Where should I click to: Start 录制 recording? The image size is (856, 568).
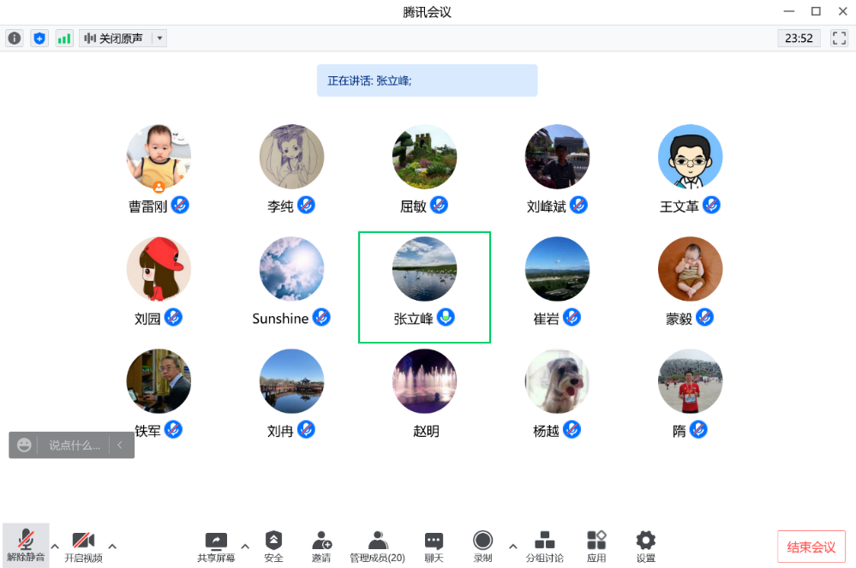coord(482,547)
